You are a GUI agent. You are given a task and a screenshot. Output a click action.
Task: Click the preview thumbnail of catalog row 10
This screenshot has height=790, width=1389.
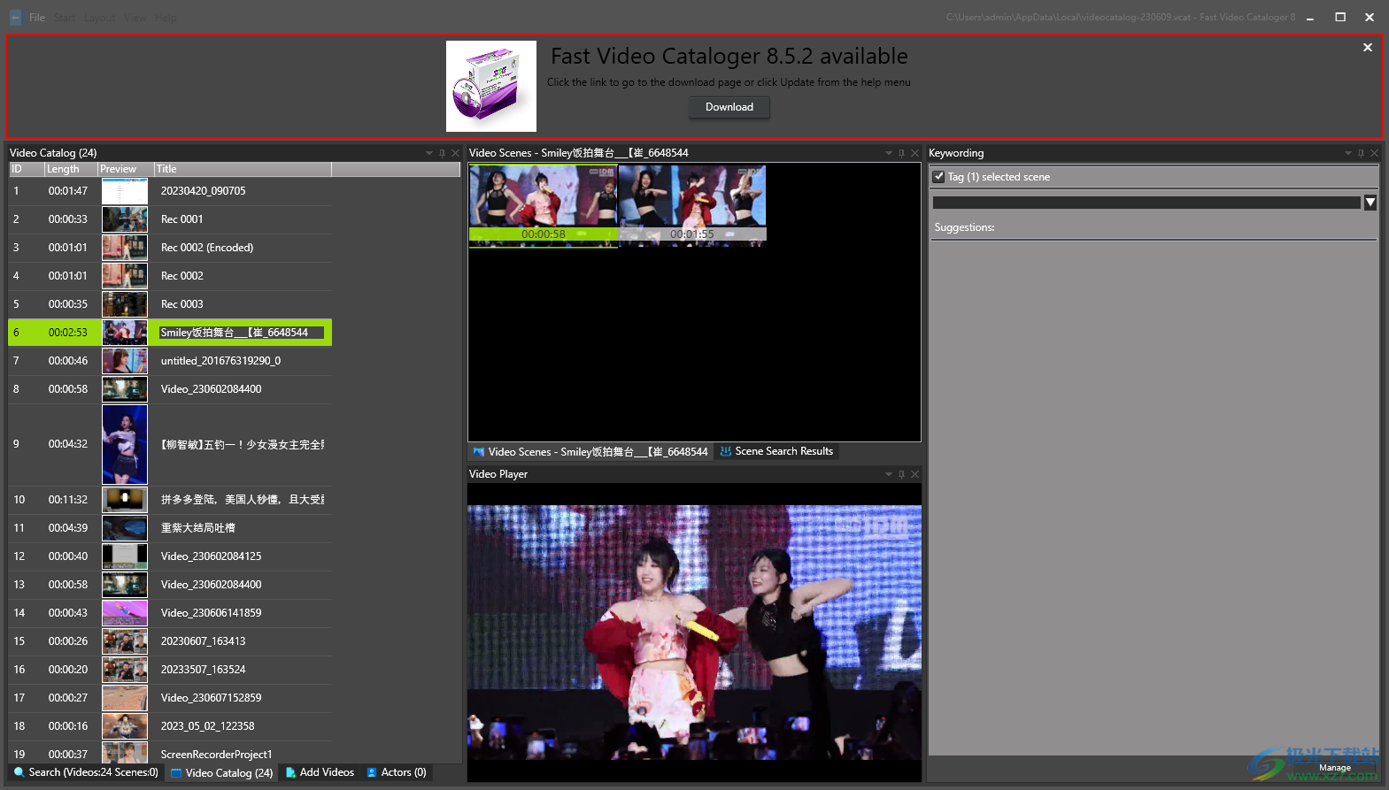tap(125, 500)
